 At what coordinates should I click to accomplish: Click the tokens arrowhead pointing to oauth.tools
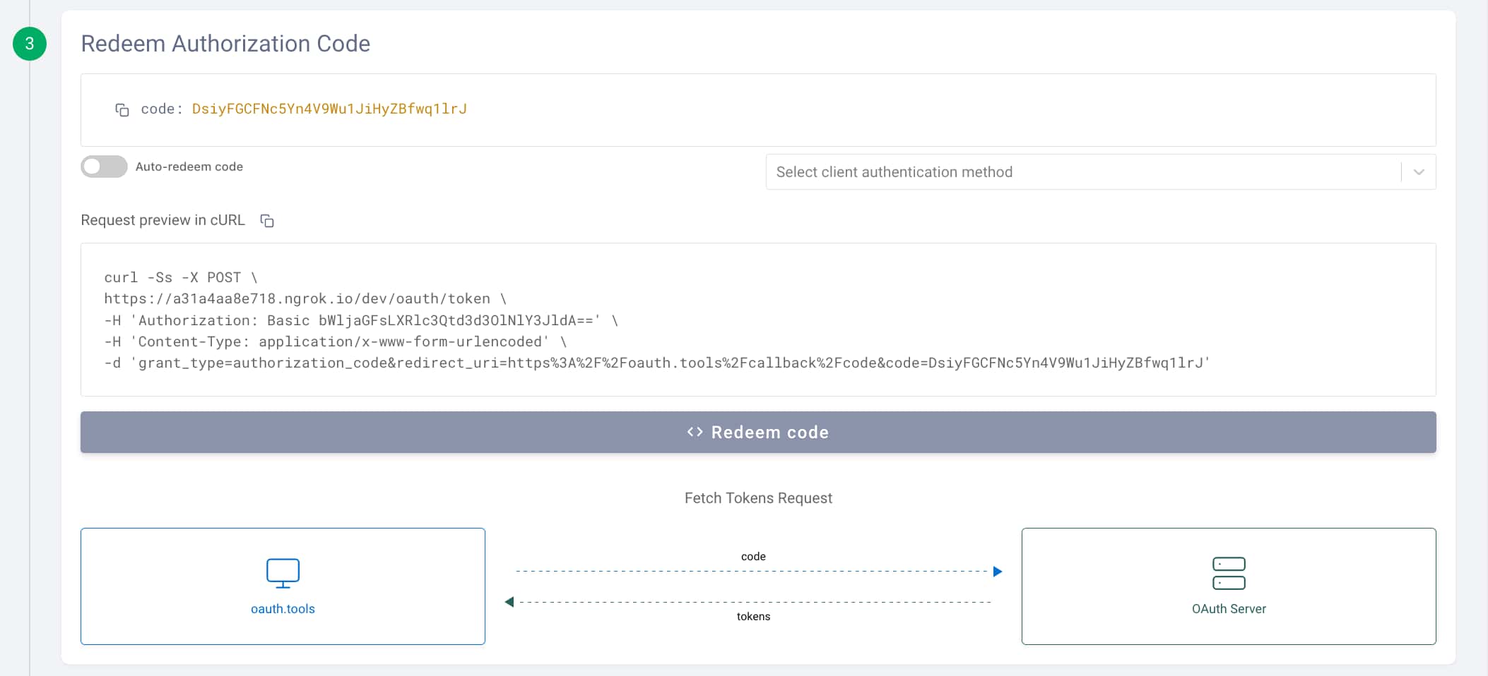(509, 602)
